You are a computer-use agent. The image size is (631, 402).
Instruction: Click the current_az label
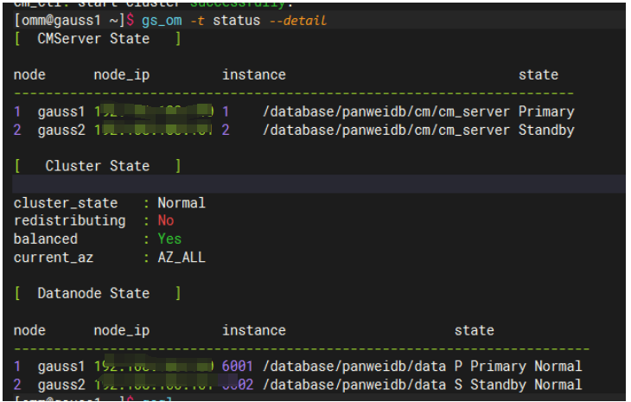(54, 257)
